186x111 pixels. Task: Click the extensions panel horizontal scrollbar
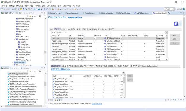pyautogui.click(x=23, y=106)
